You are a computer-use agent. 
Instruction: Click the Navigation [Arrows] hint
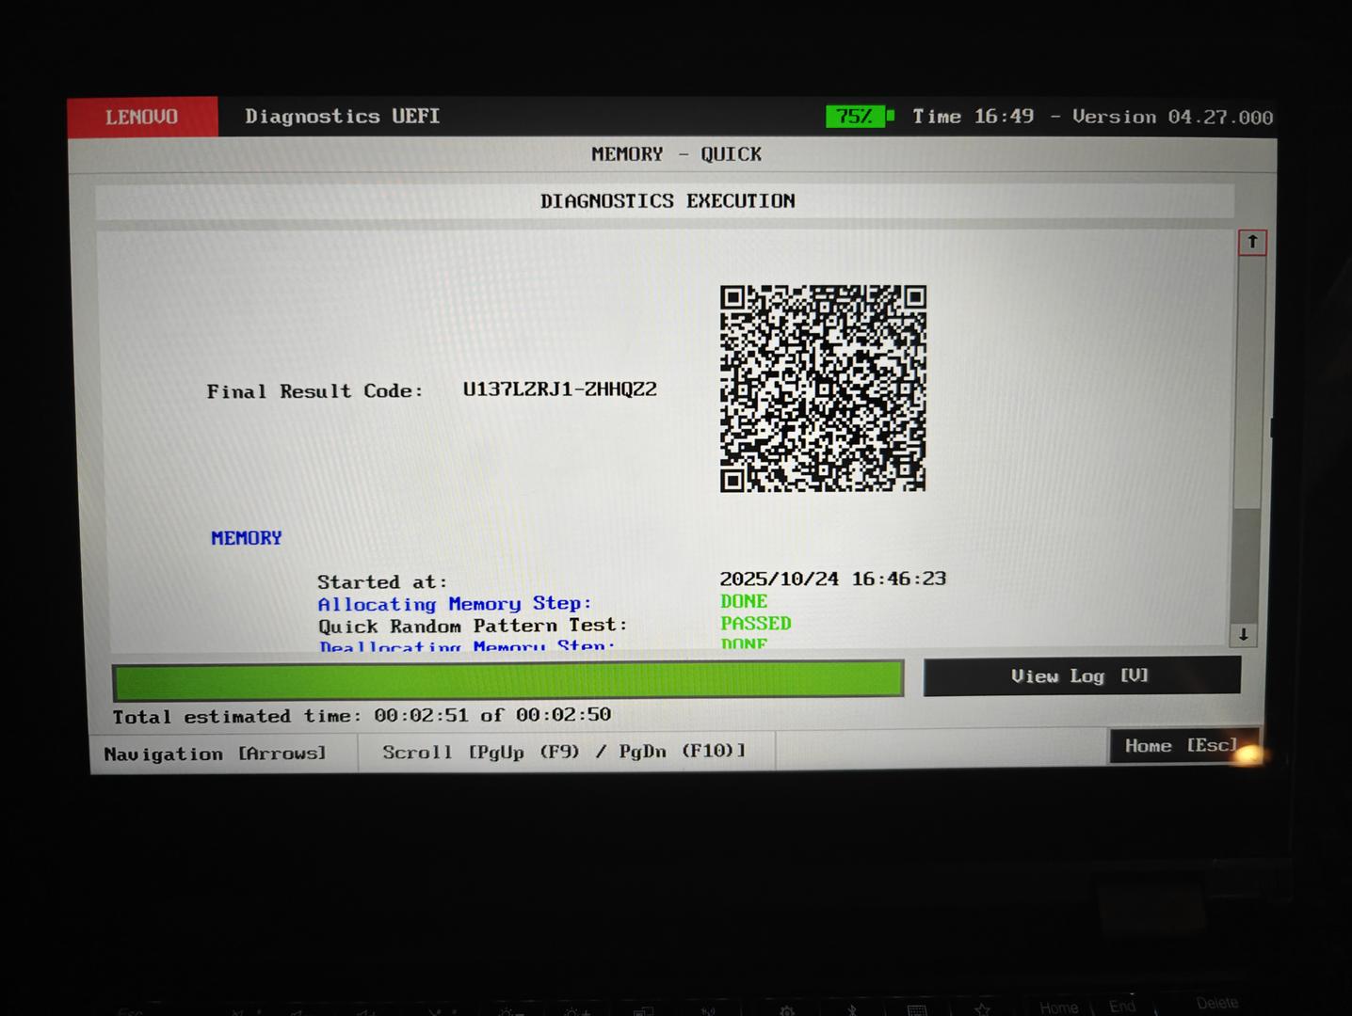[215, 754]
